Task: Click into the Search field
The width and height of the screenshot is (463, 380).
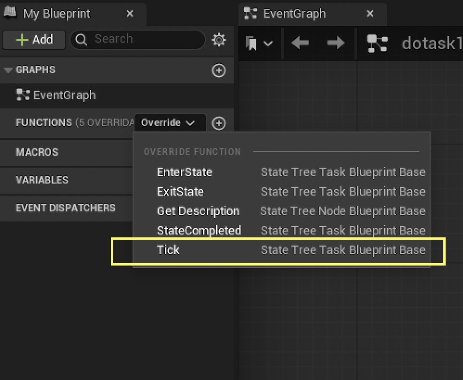Action: coord(141,39)
